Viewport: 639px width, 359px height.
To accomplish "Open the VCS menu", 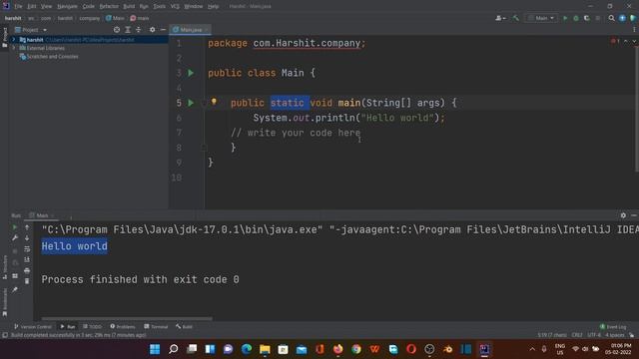I will point(175,6).
